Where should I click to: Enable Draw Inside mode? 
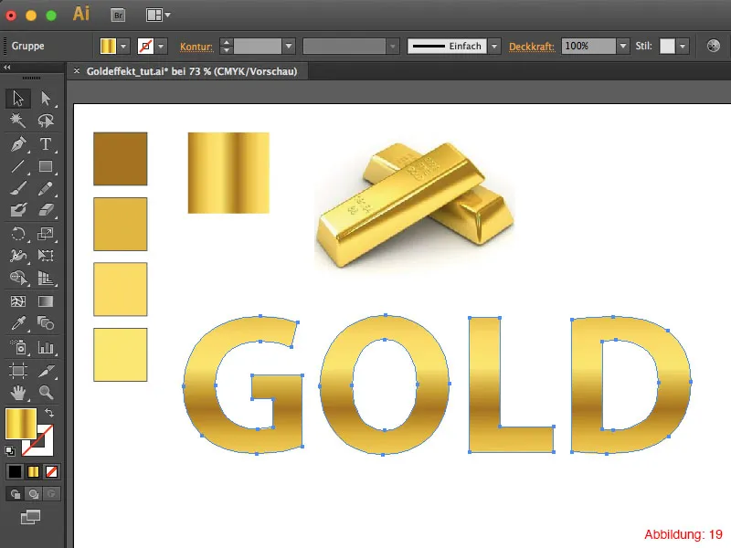(51, 494)
